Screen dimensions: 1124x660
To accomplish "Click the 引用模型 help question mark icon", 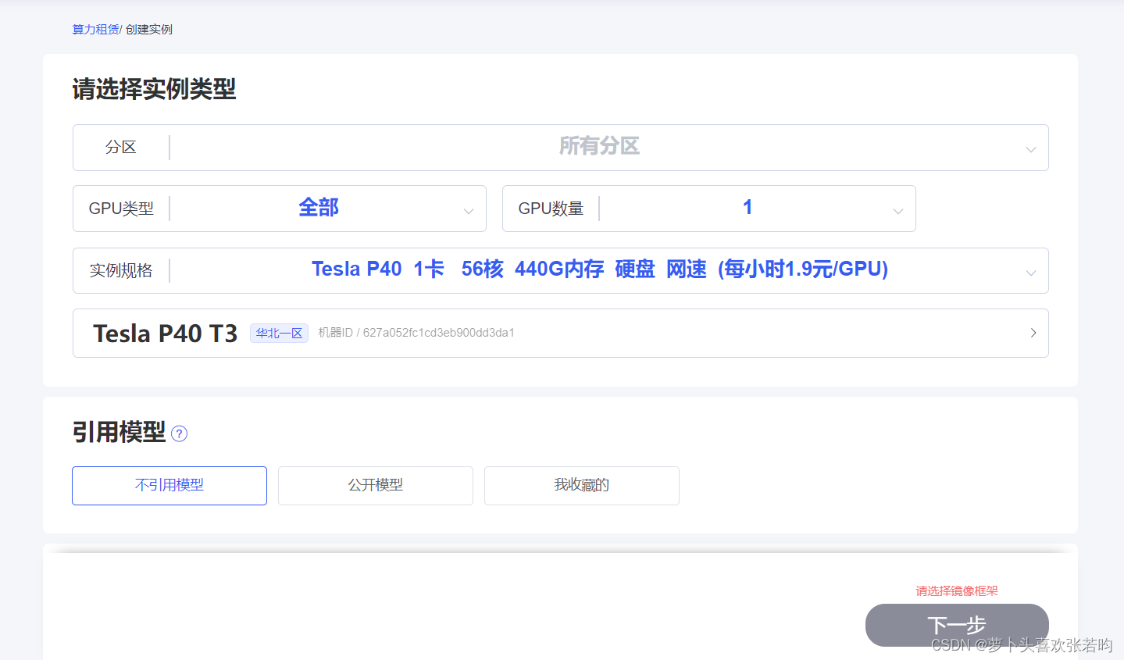I will [x=179, y=433].
